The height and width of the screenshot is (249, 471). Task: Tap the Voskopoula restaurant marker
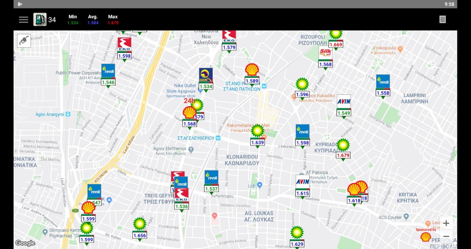point(400,49)
